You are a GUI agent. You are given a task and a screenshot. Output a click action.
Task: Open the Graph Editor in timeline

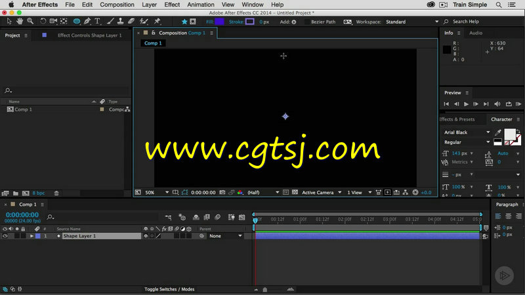[241, 217]
